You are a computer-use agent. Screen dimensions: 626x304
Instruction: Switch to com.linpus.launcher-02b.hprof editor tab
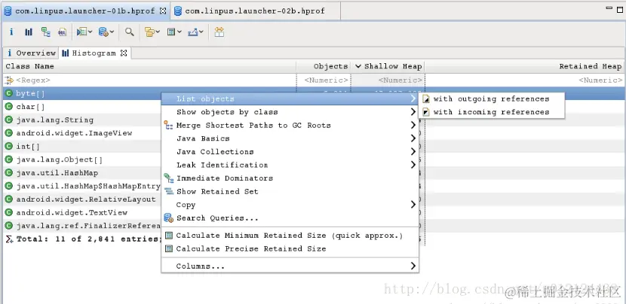(x=255, y=11)
